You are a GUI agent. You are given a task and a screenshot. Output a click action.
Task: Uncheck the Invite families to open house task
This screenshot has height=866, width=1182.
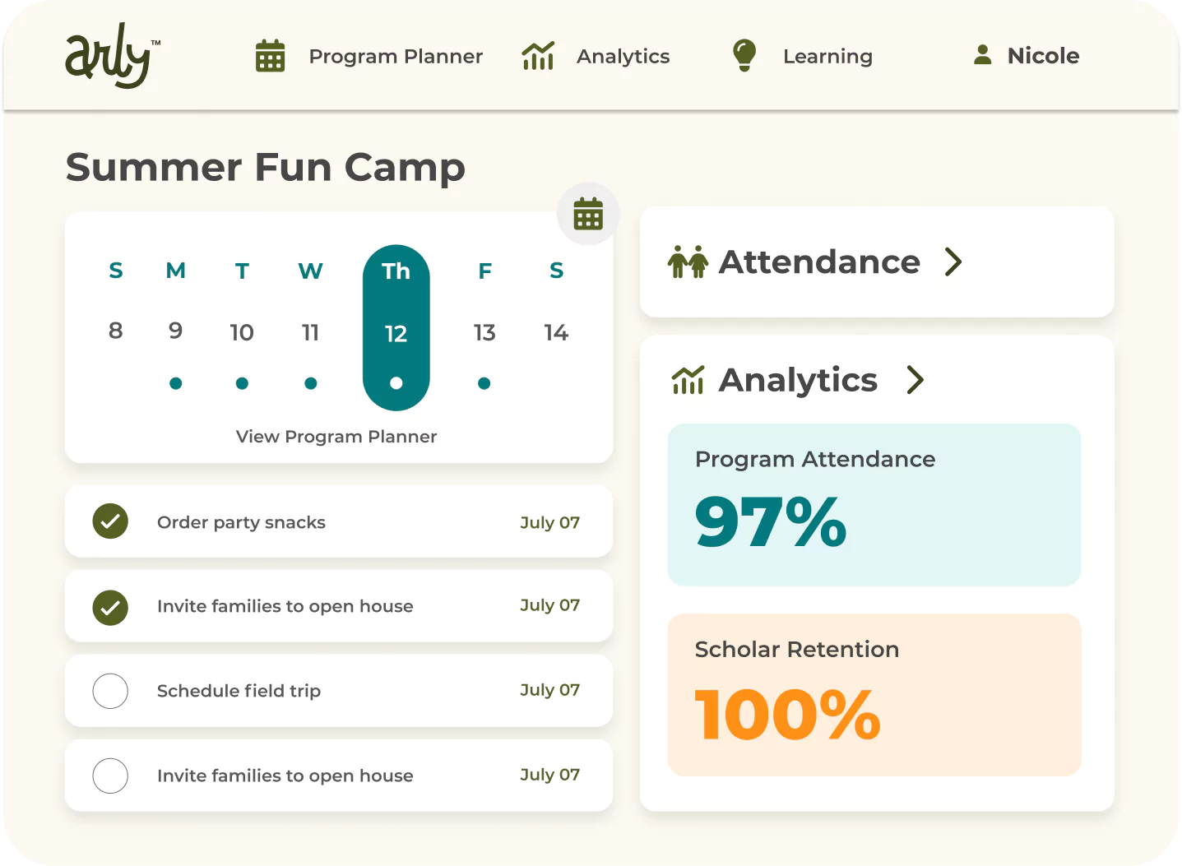tap(110, 606)
